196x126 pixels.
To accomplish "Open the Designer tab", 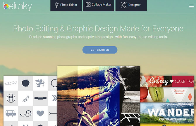I will [131, 6].
